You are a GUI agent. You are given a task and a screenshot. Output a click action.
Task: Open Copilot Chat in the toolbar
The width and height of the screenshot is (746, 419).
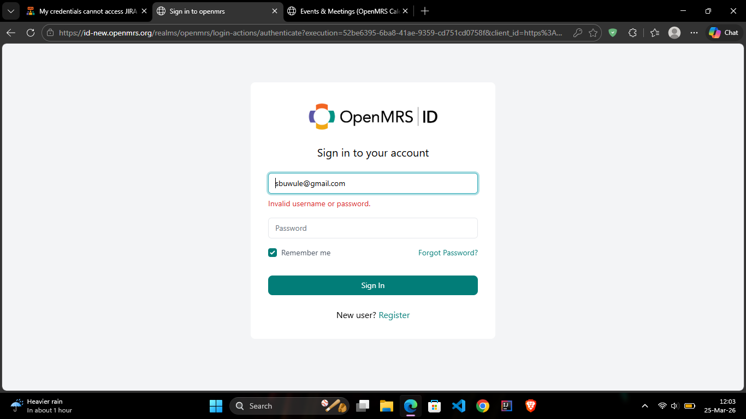click(x=723, y=33)
